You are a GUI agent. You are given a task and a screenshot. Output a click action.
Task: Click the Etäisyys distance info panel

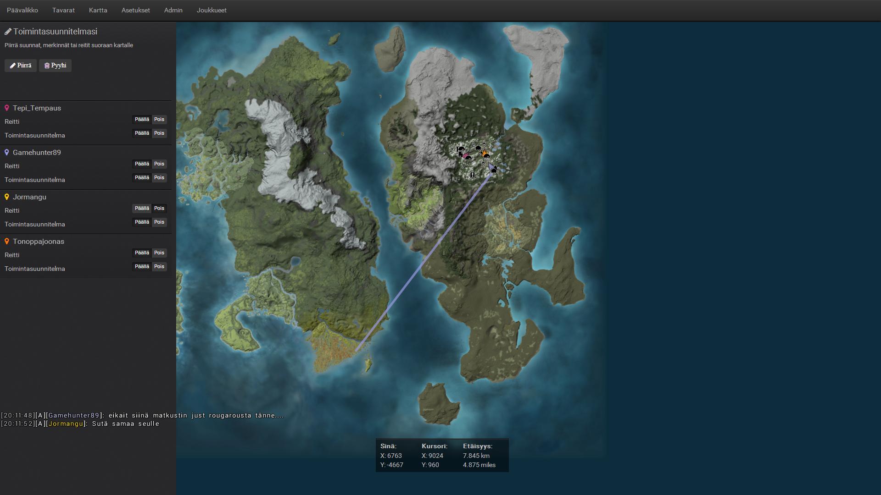pos(479,455)
